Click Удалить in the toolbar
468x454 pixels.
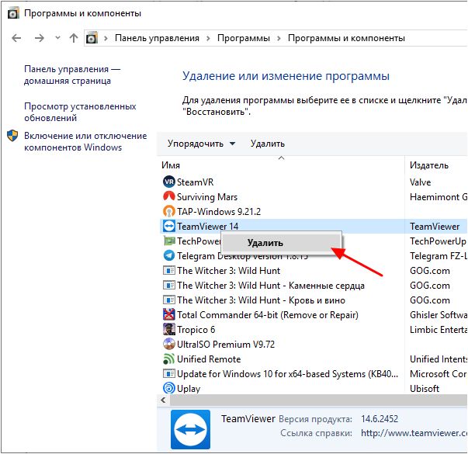pyautogui.click(x=268, y=144)
